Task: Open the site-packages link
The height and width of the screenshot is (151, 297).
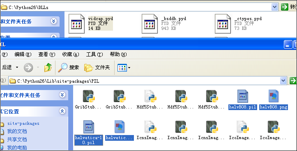Action: [x=23, y=124]
